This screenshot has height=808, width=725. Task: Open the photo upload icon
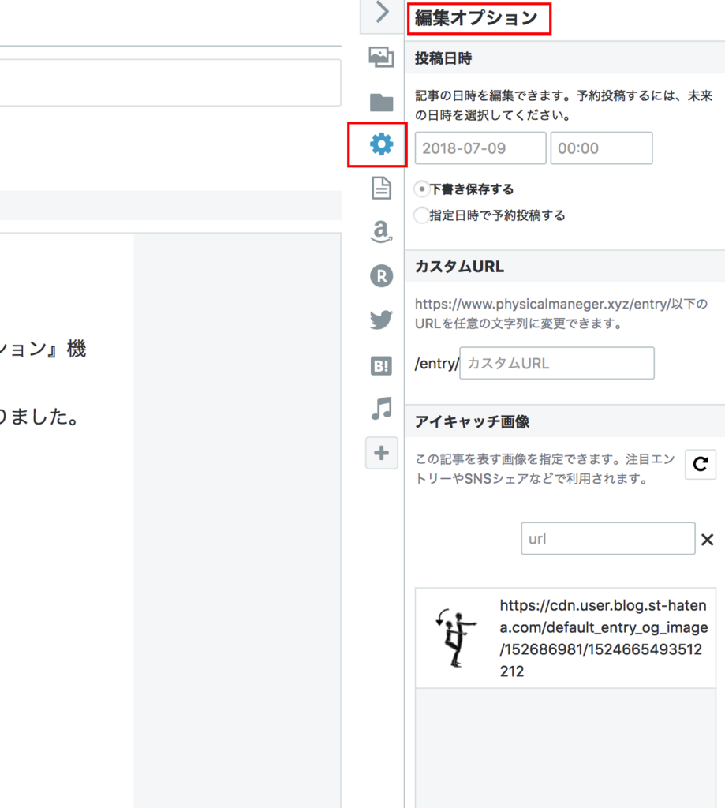[x=381, y=57]
